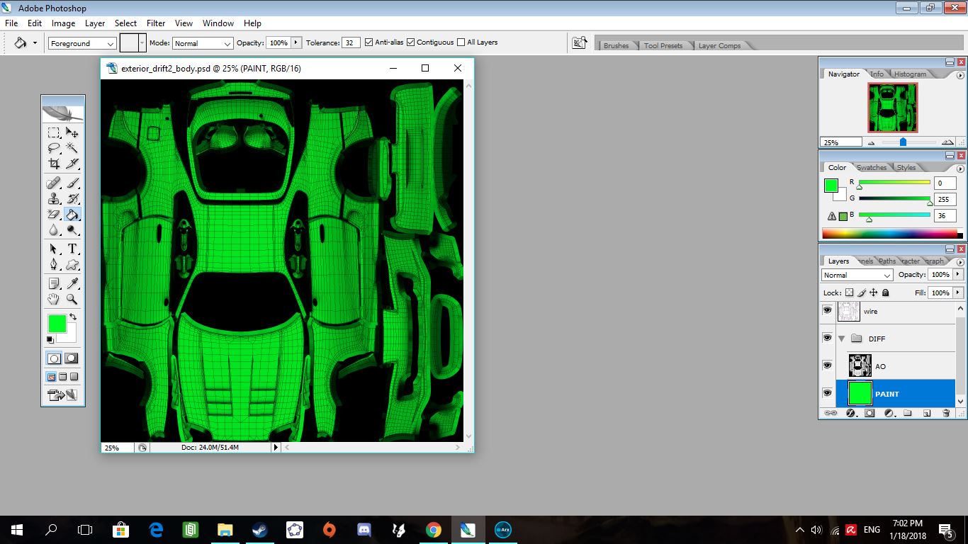
Task: Select the Path Selection tool
Action: coord(54,249)
